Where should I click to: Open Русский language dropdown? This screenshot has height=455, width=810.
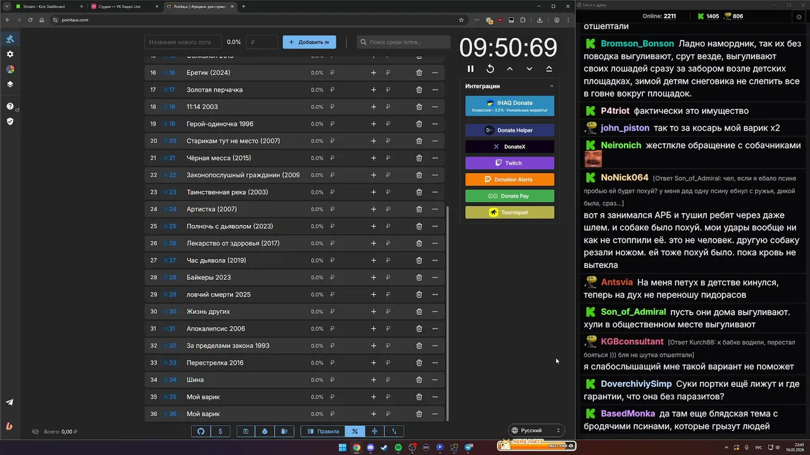point(537,430)
